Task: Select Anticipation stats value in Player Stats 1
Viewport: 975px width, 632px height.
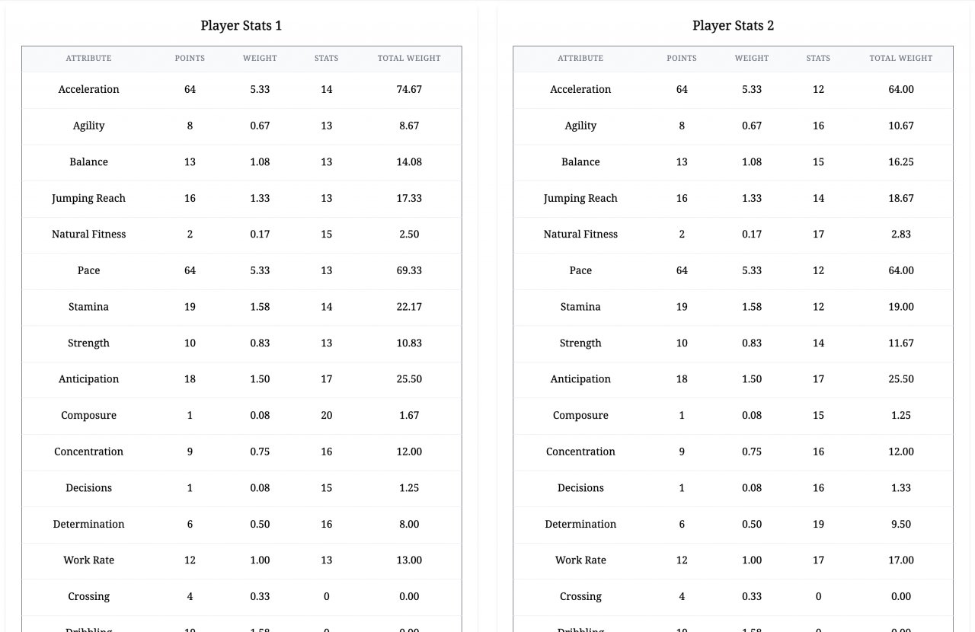Action: (327, 378)
